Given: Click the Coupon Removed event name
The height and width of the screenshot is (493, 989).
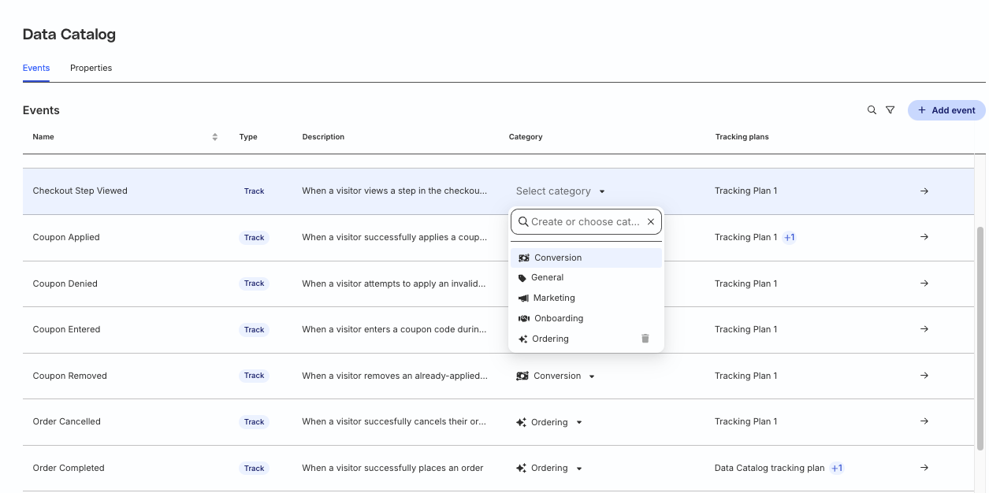Looking at the screenshot, I should 69,376.
